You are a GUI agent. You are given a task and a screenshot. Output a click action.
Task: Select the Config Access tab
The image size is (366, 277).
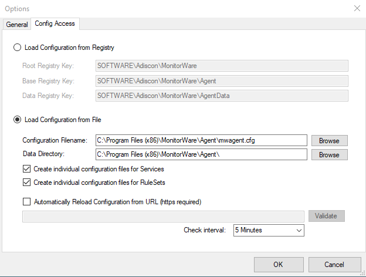pyautogui.click(x=55, y=24)
